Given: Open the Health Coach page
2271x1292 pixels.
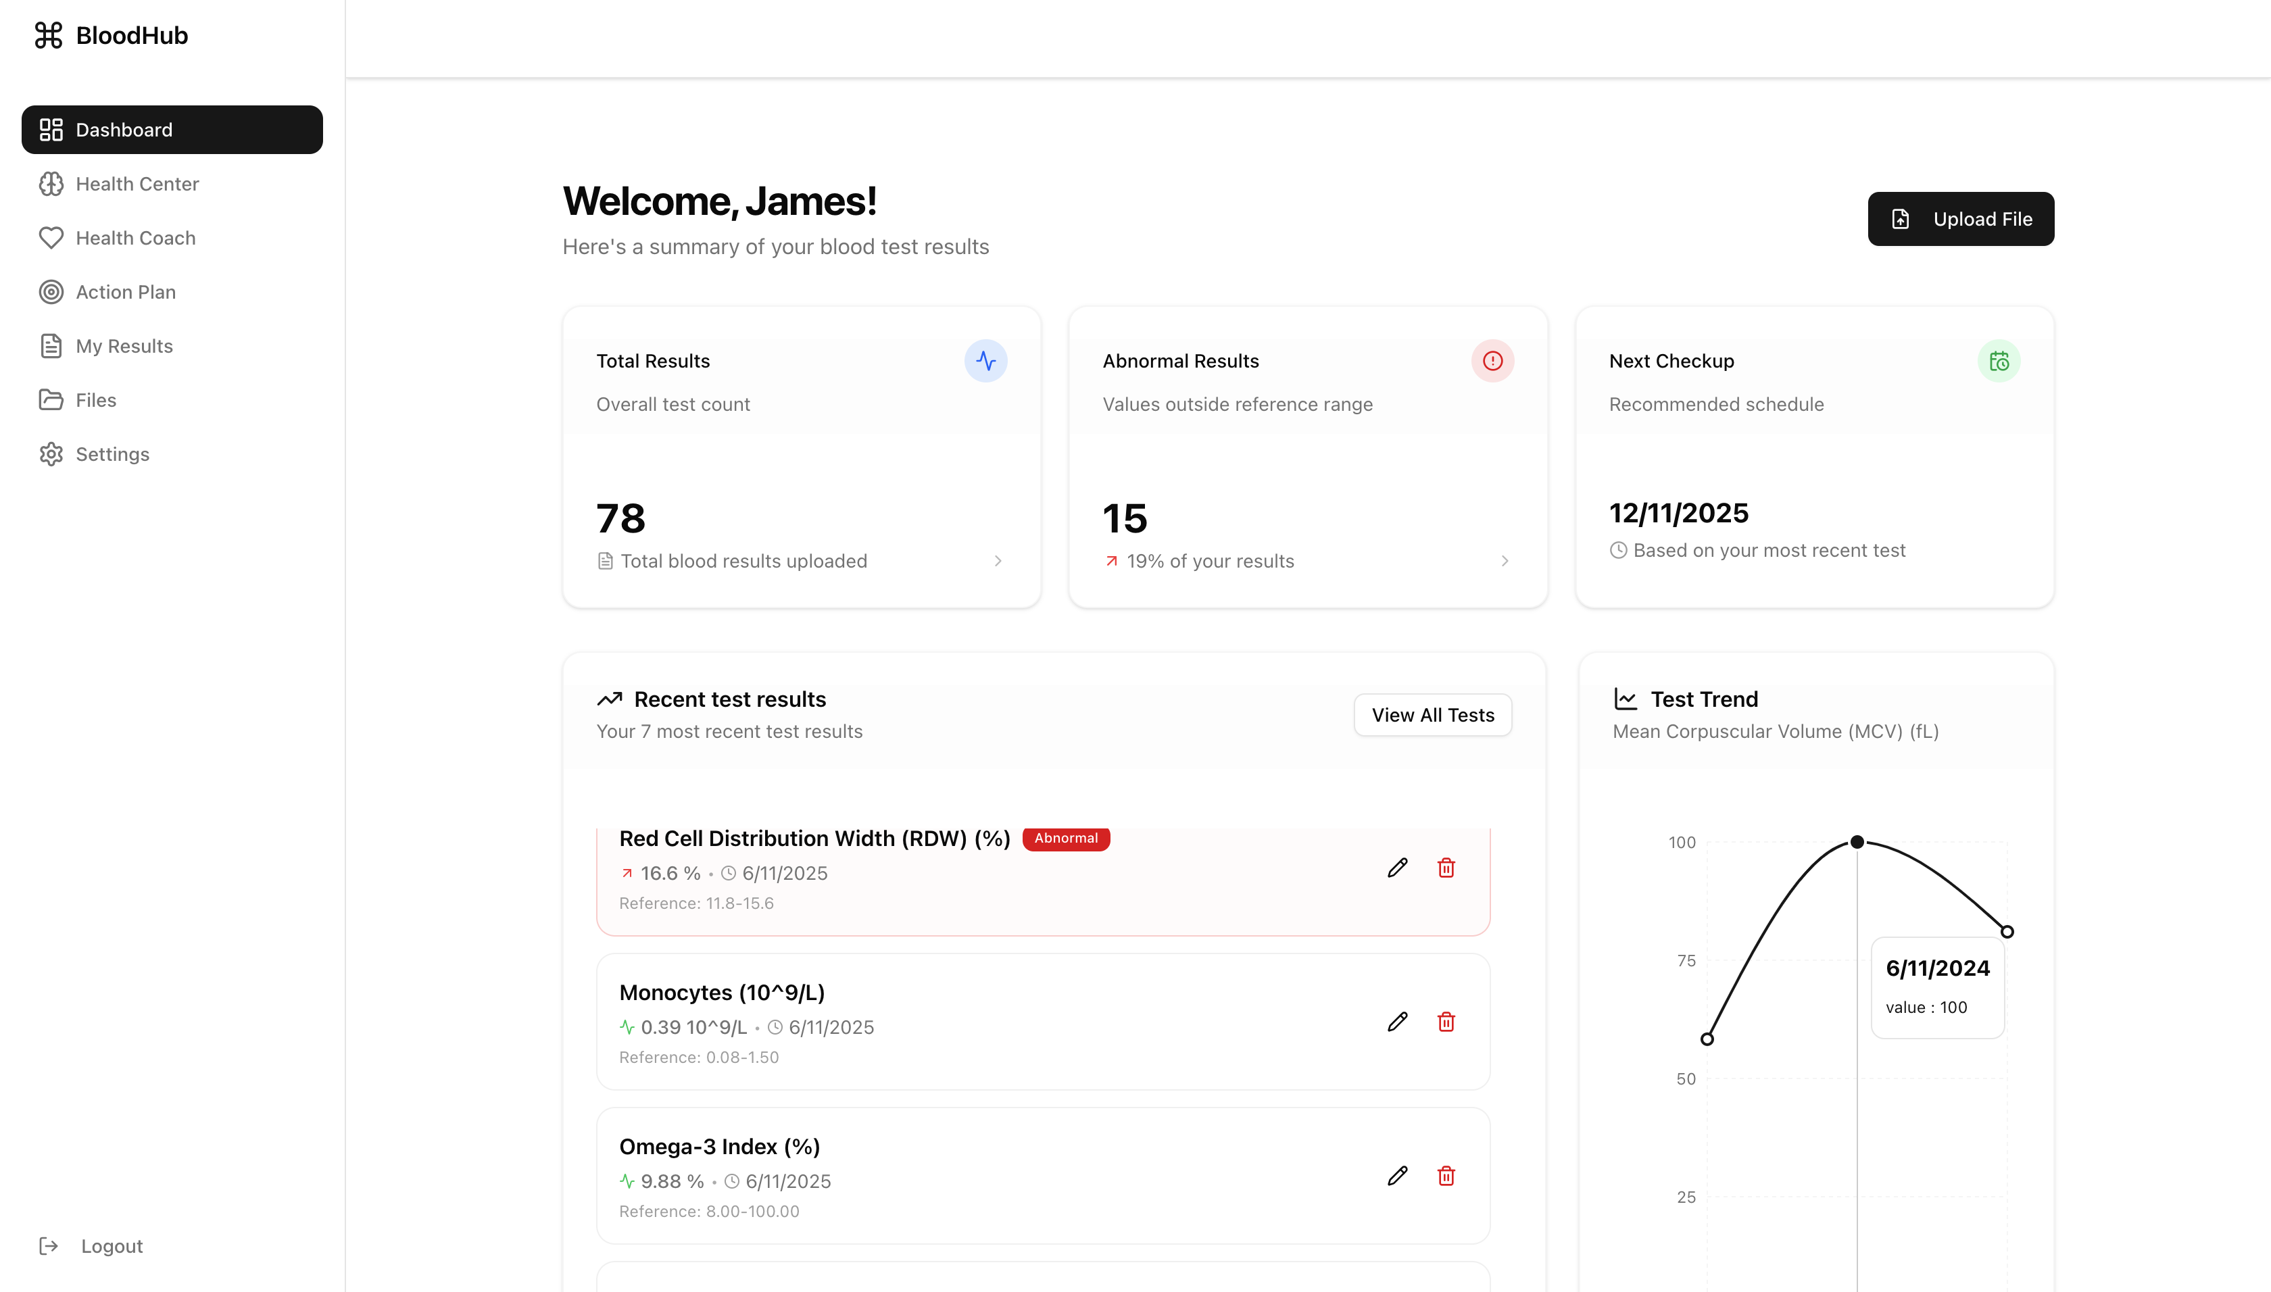Looking at the screenshot, I should pyautogui.click(x=172, y=238).
